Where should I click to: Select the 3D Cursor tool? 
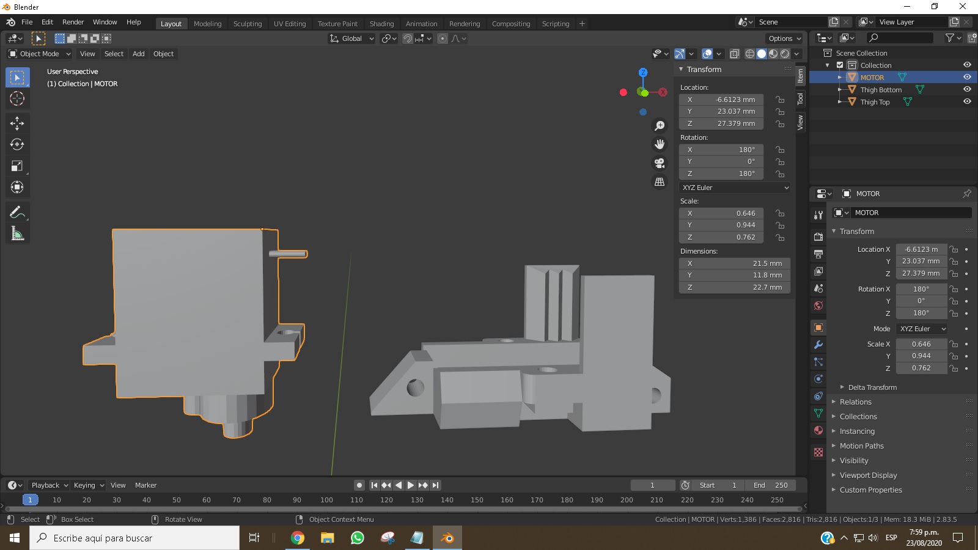[17, 98]
